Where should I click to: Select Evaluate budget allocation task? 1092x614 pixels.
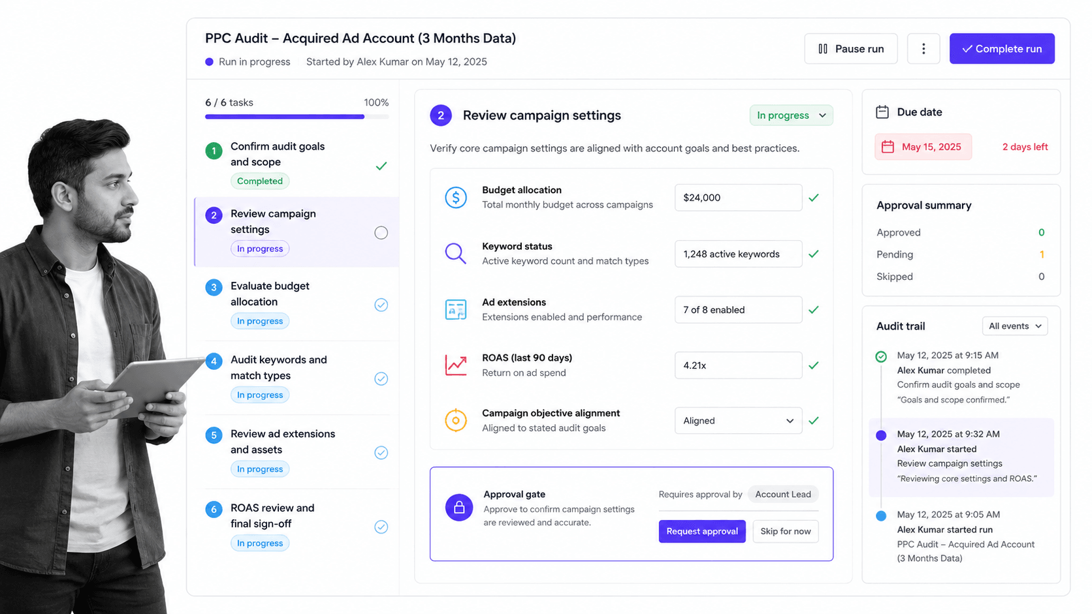297,304
